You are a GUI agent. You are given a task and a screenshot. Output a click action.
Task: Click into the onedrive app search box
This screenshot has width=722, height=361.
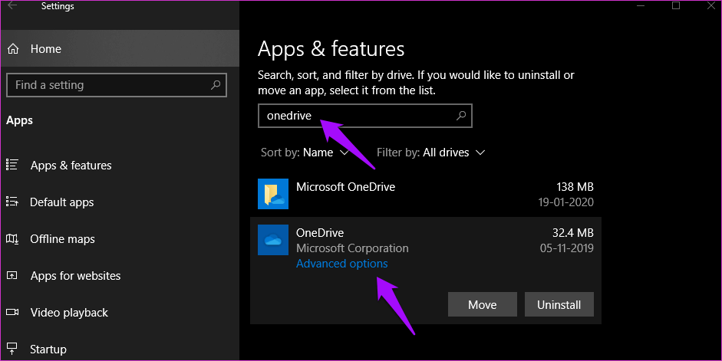(x=365, y=116)
